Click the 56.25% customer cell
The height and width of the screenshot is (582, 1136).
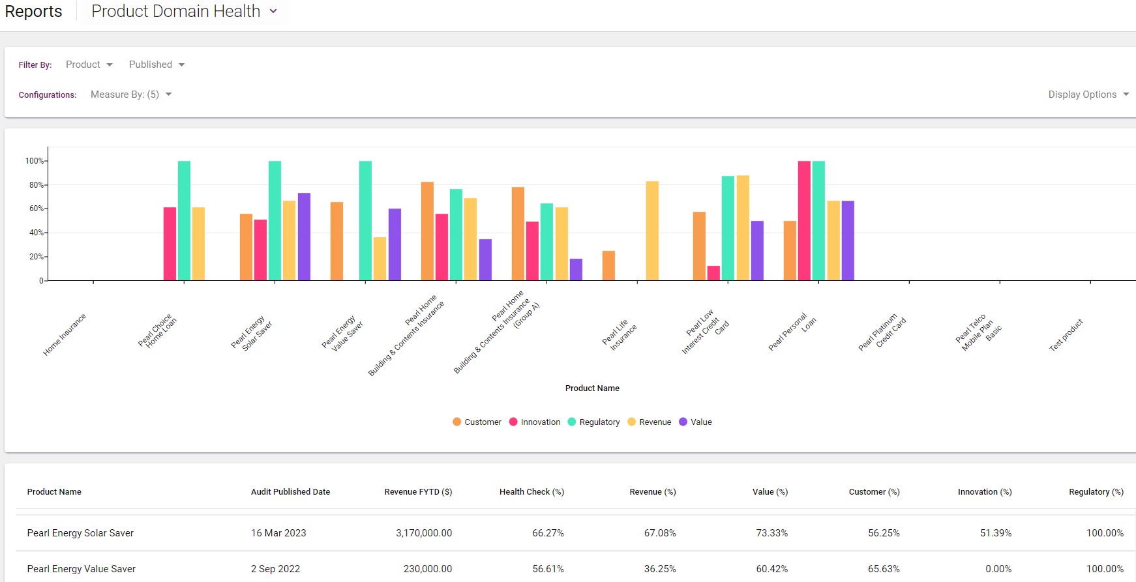884,533
